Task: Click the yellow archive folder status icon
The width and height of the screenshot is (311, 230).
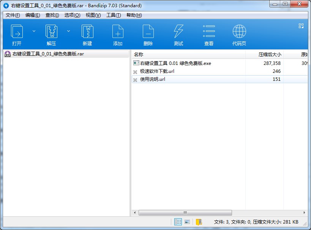Action: 199,222
